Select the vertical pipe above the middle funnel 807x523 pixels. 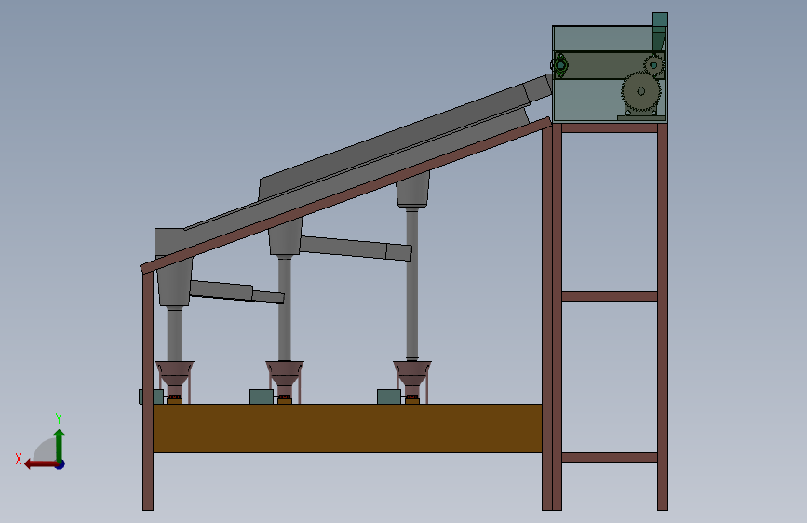pyautogui.click(x=285, y=308)
